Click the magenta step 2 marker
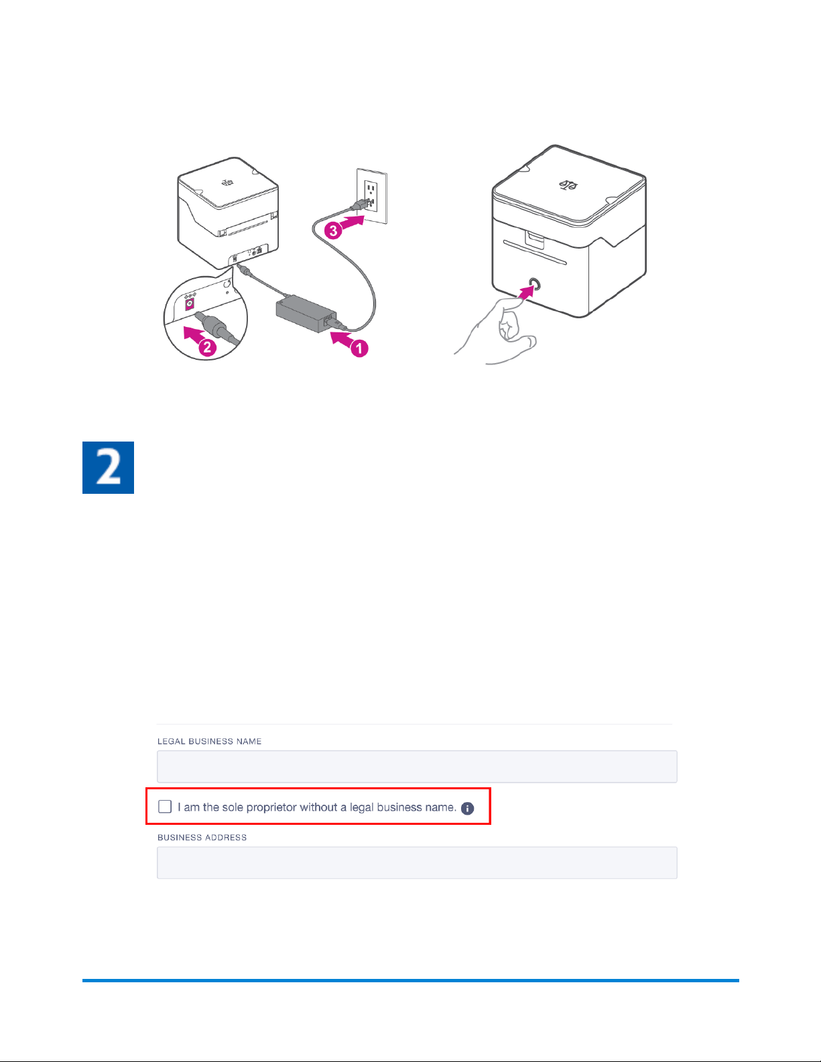 coord(207,346)
